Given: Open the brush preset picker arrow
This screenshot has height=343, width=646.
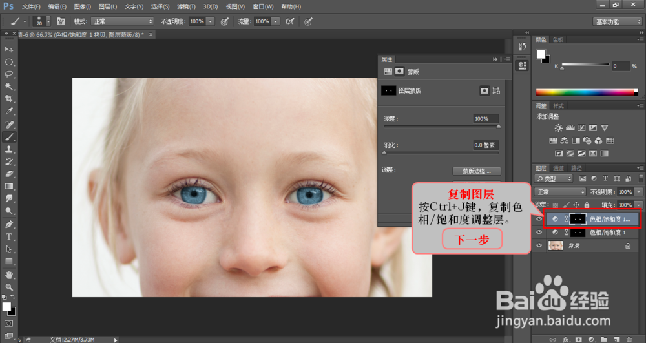Looking at the screenshot, I should 48,21.
